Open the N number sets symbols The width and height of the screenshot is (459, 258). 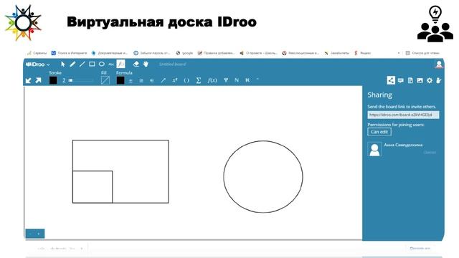coord(237,80)
